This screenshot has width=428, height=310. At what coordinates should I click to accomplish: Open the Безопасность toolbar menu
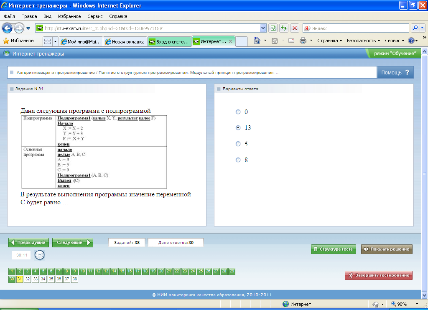pos(363,41)
